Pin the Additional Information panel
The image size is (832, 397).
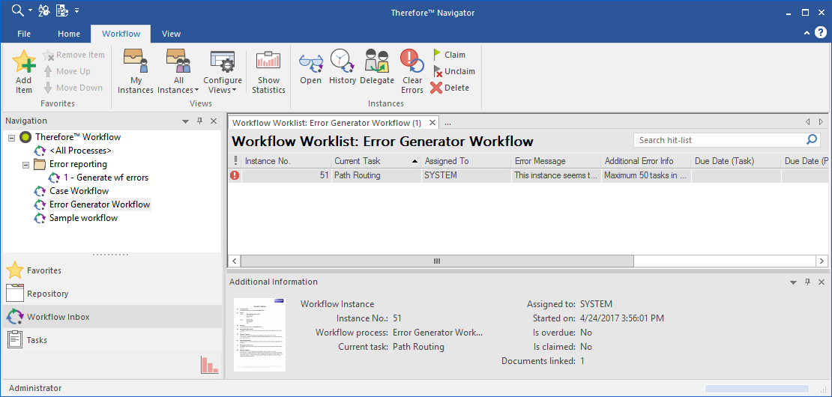(x=807, y=282)
